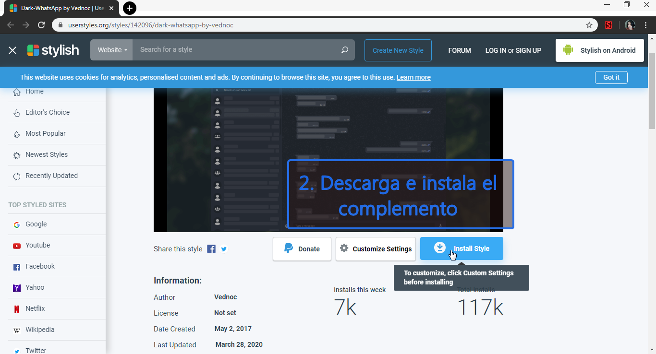
Task: View site security lock info
Action: 61,25
